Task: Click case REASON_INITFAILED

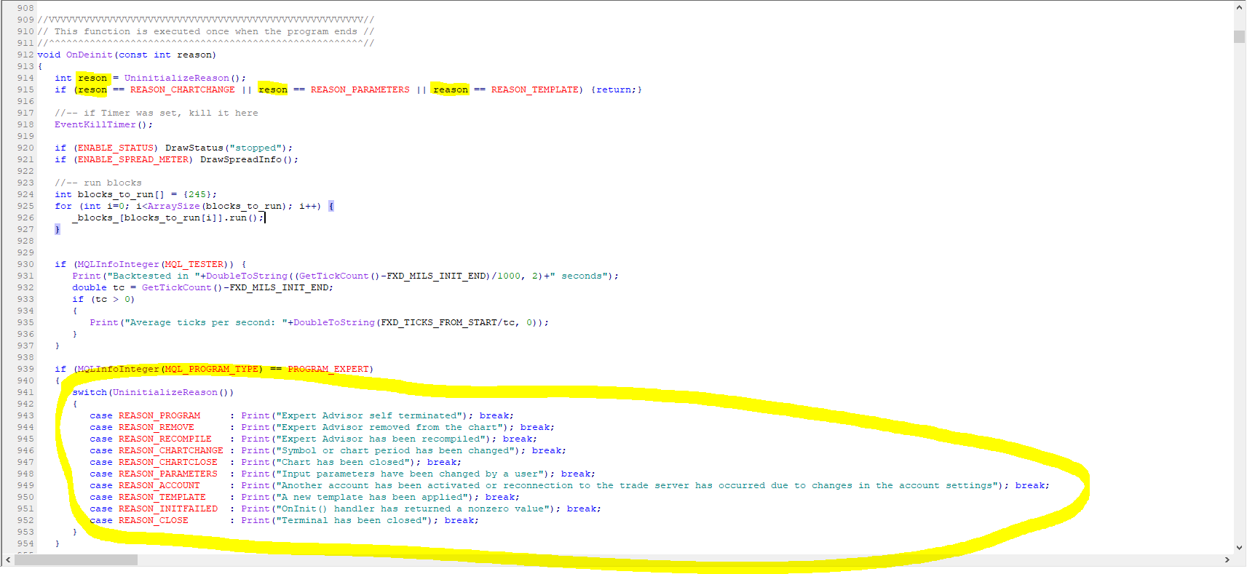Action: (154, 509)
